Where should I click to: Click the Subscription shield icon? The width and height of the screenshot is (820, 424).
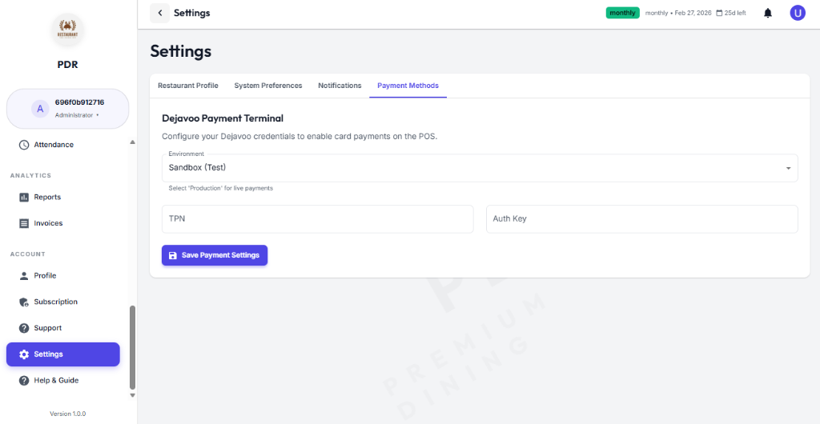[x=23, y=302]
